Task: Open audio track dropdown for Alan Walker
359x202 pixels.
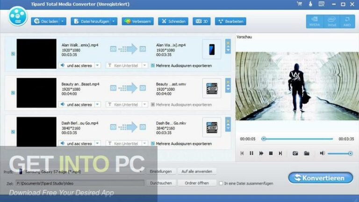Action: click(x=97, y=65)
